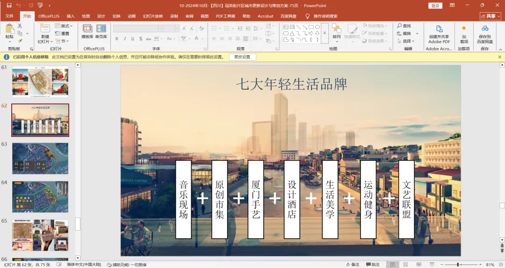Expand the Paste options arrow

(10, 42)
